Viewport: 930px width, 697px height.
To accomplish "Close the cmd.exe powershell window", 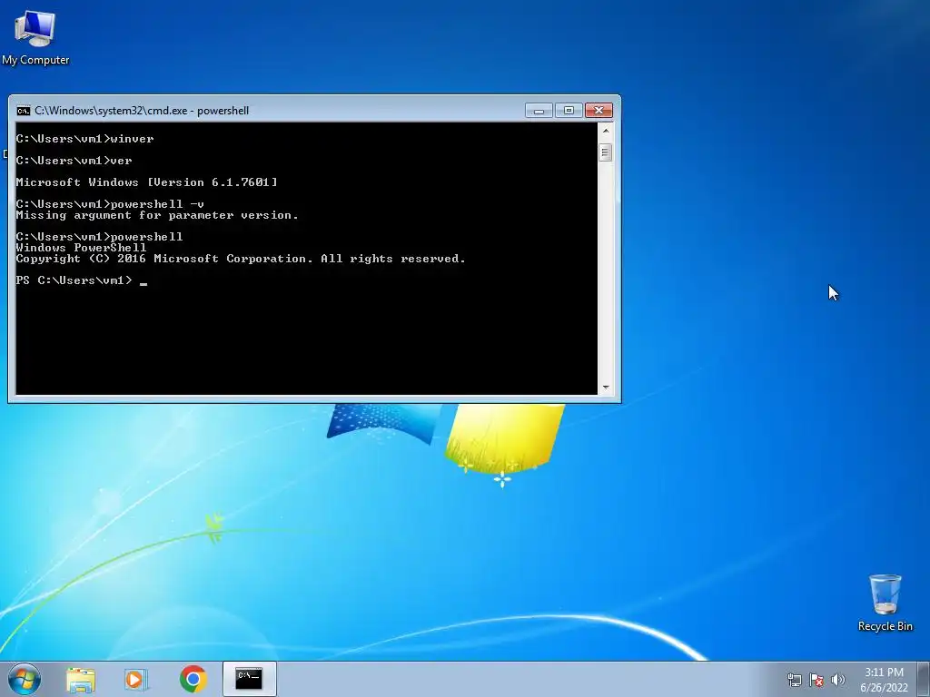I will [599, 111].
